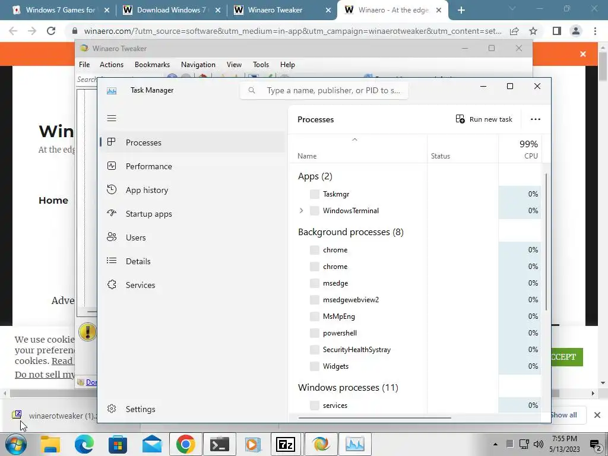Open the Tools menu in Winaero Tweaker
This screenshot has width=608, height=456.
click(261, 65)
